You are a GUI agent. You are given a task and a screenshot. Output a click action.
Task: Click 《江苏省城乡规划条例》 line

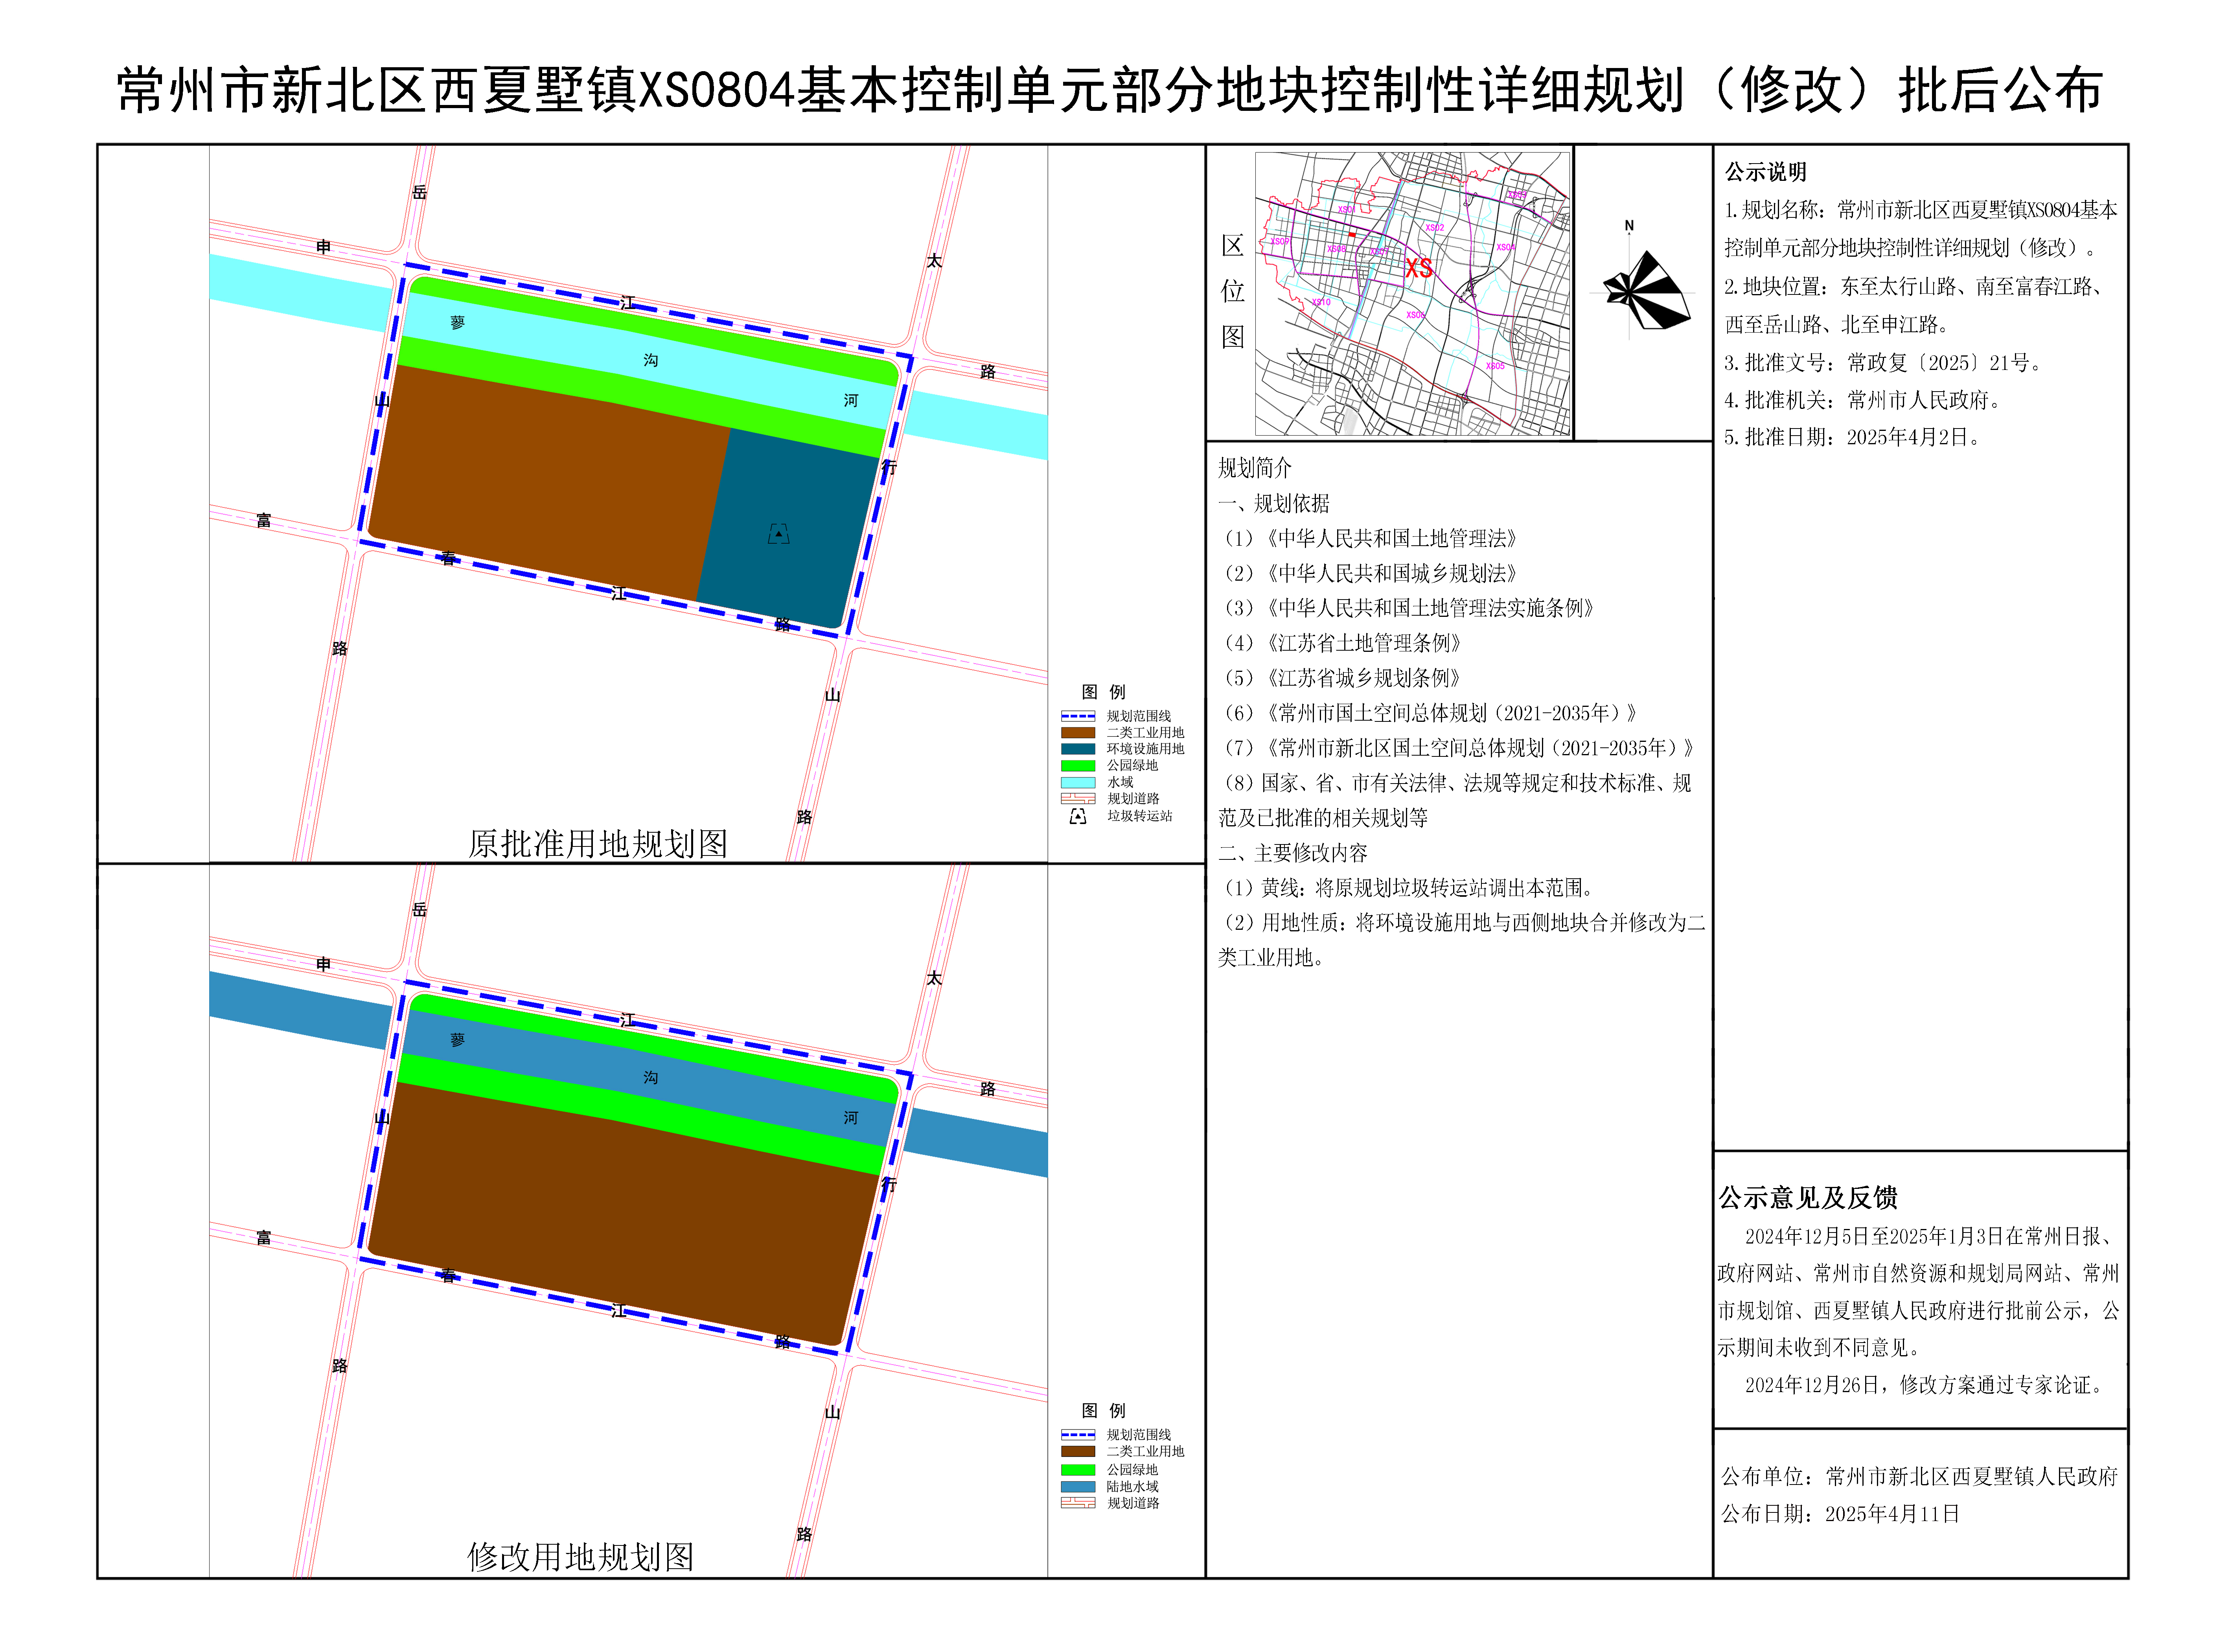(x=1342, y=678)
